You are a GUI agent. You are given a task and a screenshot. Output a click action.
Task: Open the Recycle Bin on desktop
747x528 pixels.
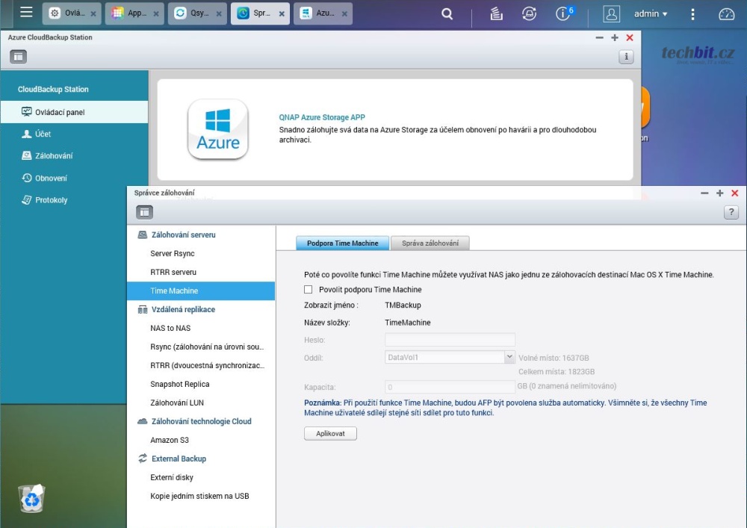[31, 498]
